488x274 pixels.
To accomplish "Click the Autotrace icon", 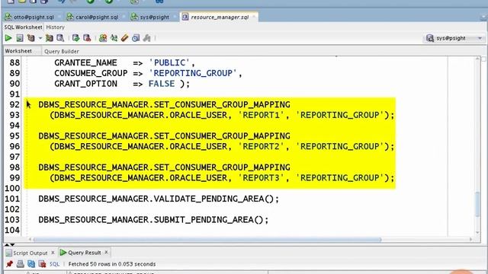I will pos(49,38).
